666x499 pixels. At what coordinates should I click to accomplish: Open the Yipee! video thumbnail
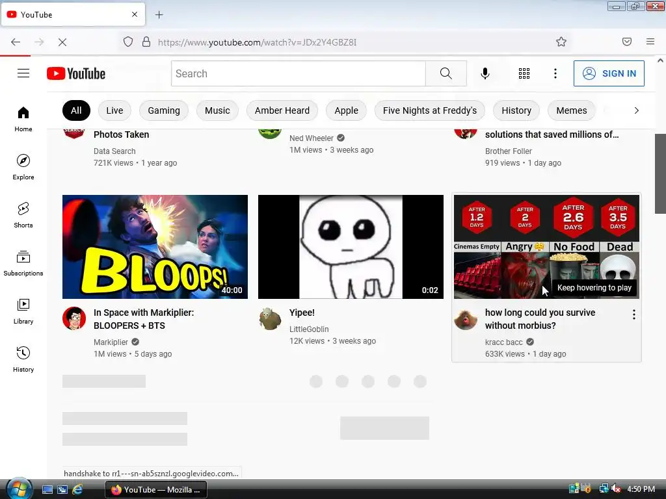[351, 246]
